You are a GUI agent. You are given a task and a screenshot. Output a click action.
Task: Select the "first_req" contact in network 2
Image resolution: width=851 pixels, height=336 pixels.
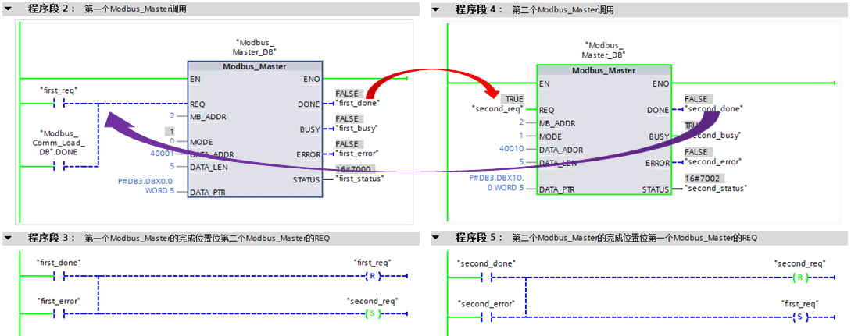(59, 104)
